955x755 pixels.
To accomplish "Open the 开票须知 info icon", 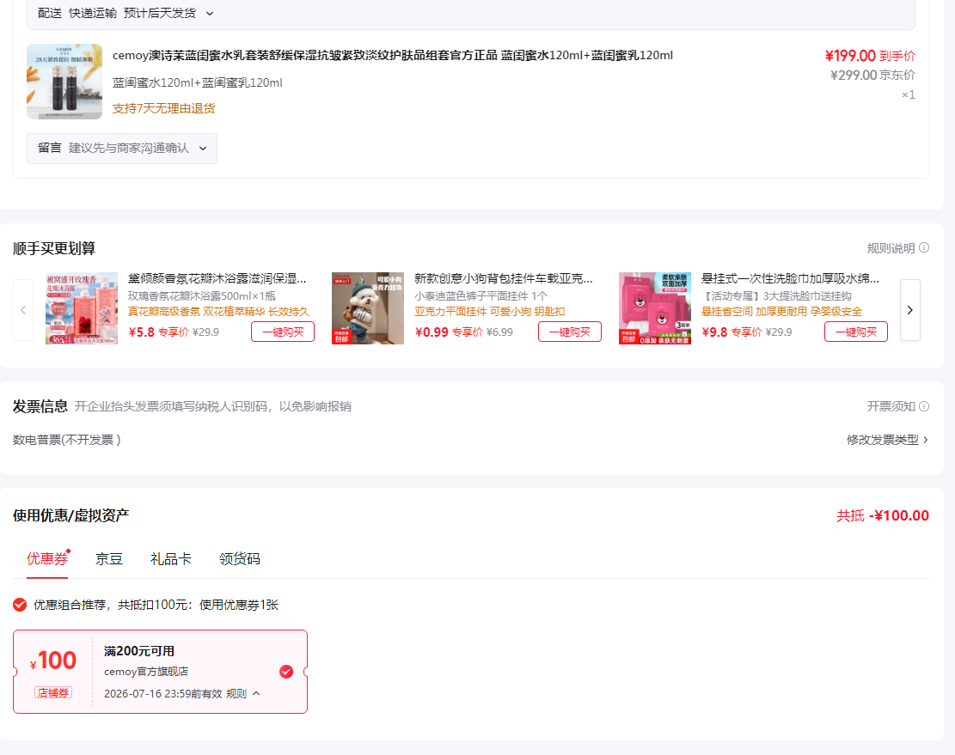I will pos(924,406).
